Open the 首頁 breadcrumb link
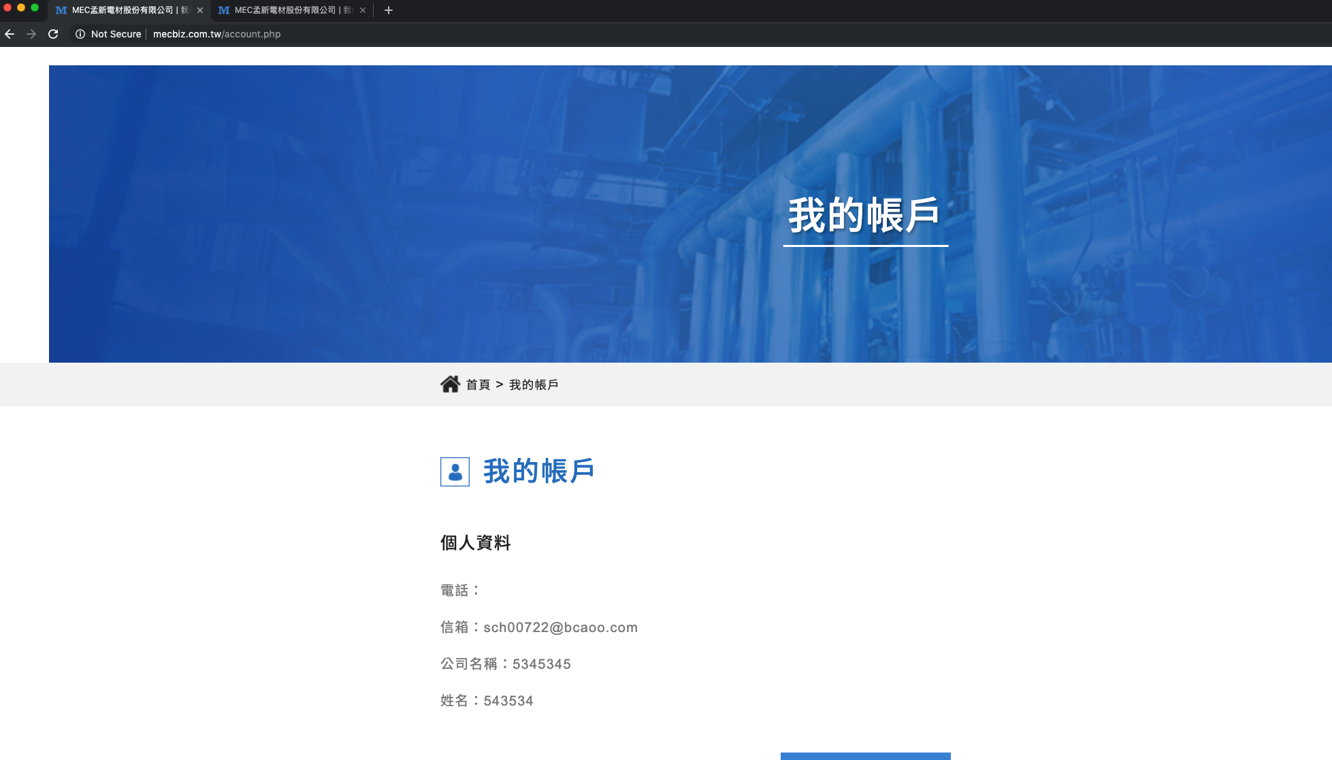Viewport: 1332px width, 760px height. coord(478,385)
